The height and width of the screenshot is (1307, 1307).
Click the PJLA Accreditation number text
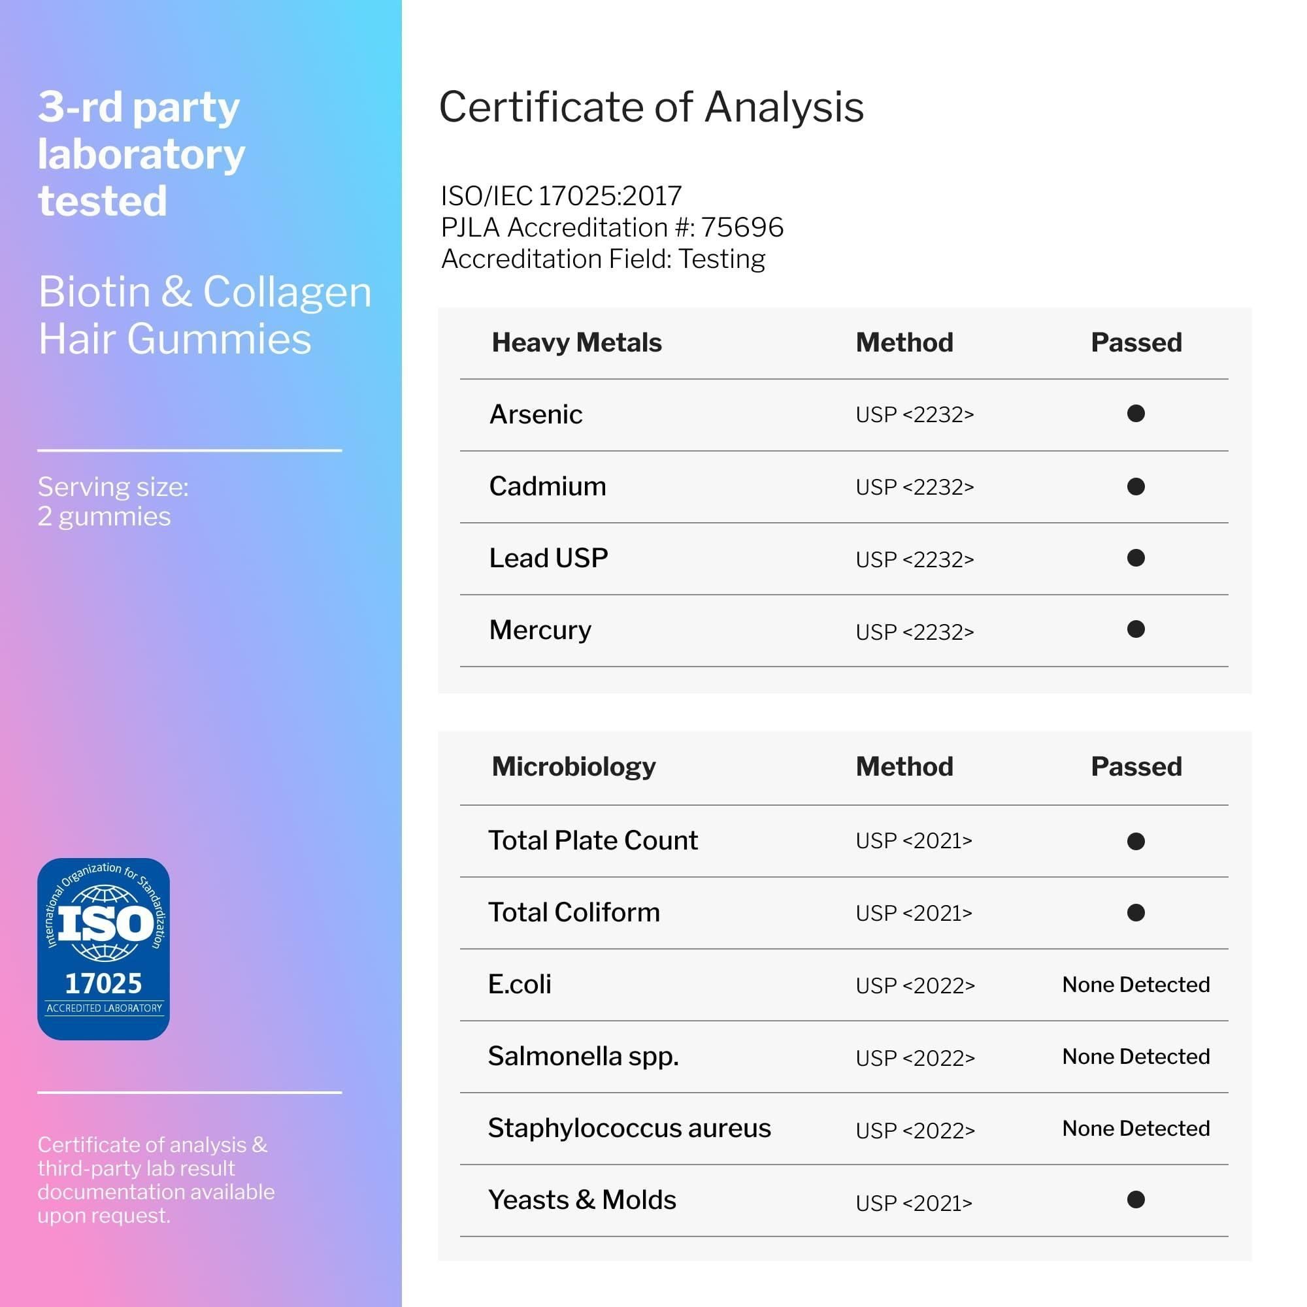pos(612,227)
